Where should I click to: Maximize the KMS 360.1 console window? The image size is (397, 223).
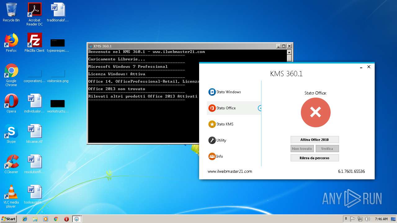283,46
